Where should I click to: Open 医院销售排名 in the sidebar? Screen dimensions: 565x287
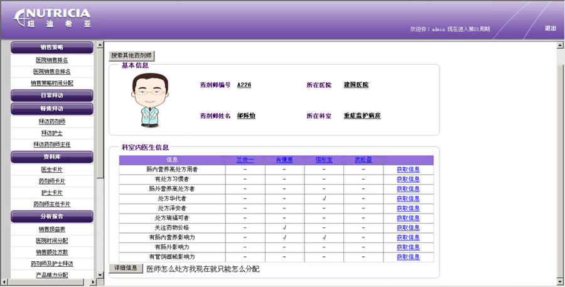click(x=52, y=60)
